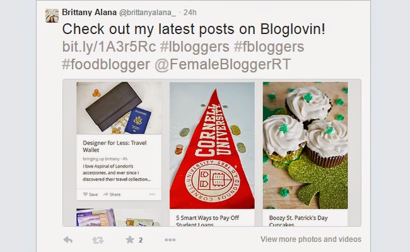Open the #foodblogger hashtag
The height and width of the screenshot is (252, 410).
[106, 64]
